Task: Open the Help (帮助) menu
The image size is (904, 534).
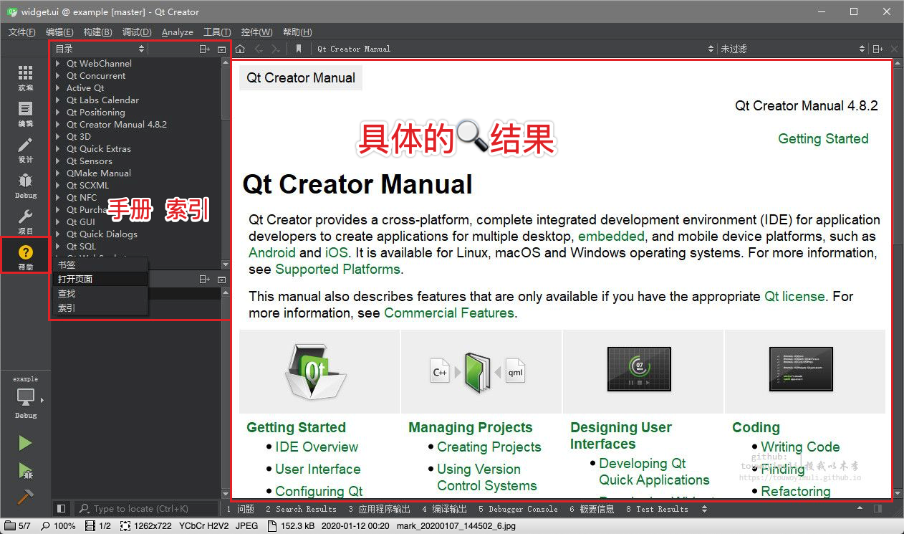Action: point(297,32)
